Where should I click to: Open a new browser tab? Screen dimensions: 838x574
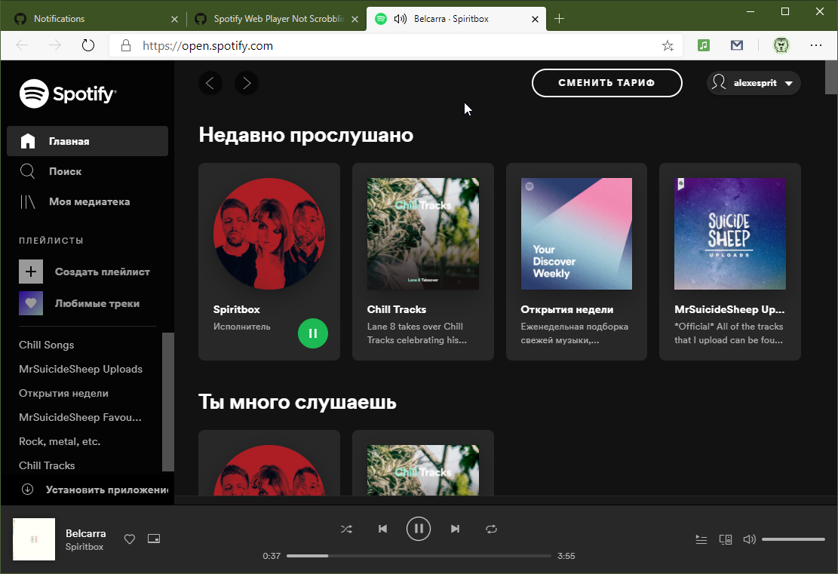coord(559,20)
